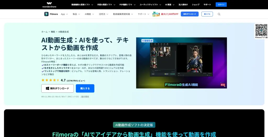Screen dimensions: 268x137
Task: Click the star rating icons
Action: tap(50, 80)
